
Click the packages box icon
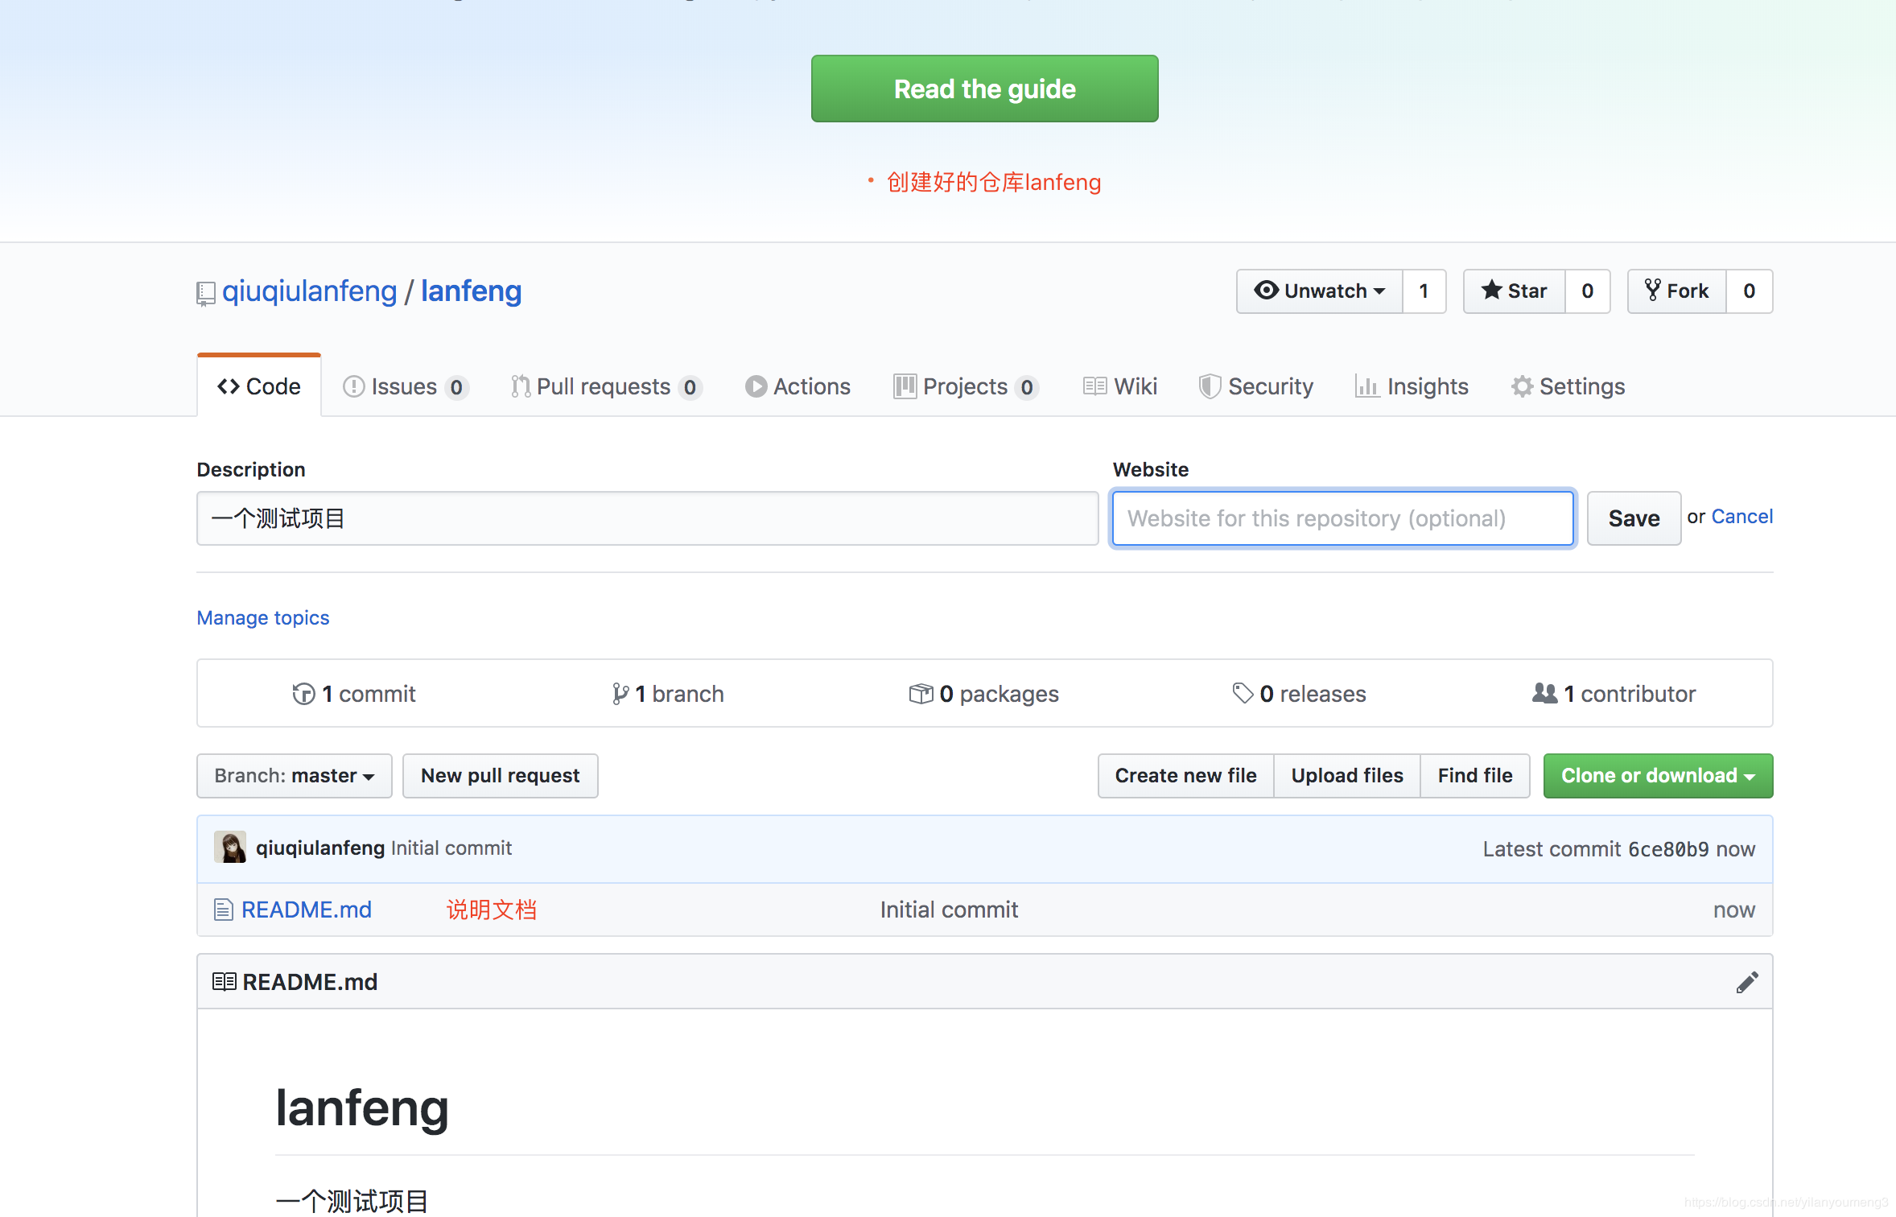click(921, 693)
